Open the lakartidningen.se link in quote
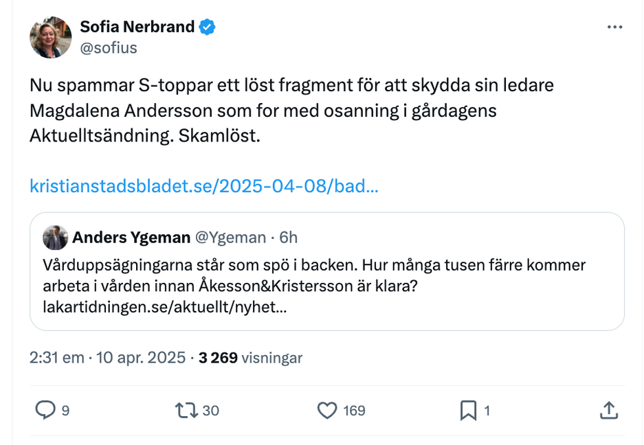 pyautogui.click(x=165, y=306)
